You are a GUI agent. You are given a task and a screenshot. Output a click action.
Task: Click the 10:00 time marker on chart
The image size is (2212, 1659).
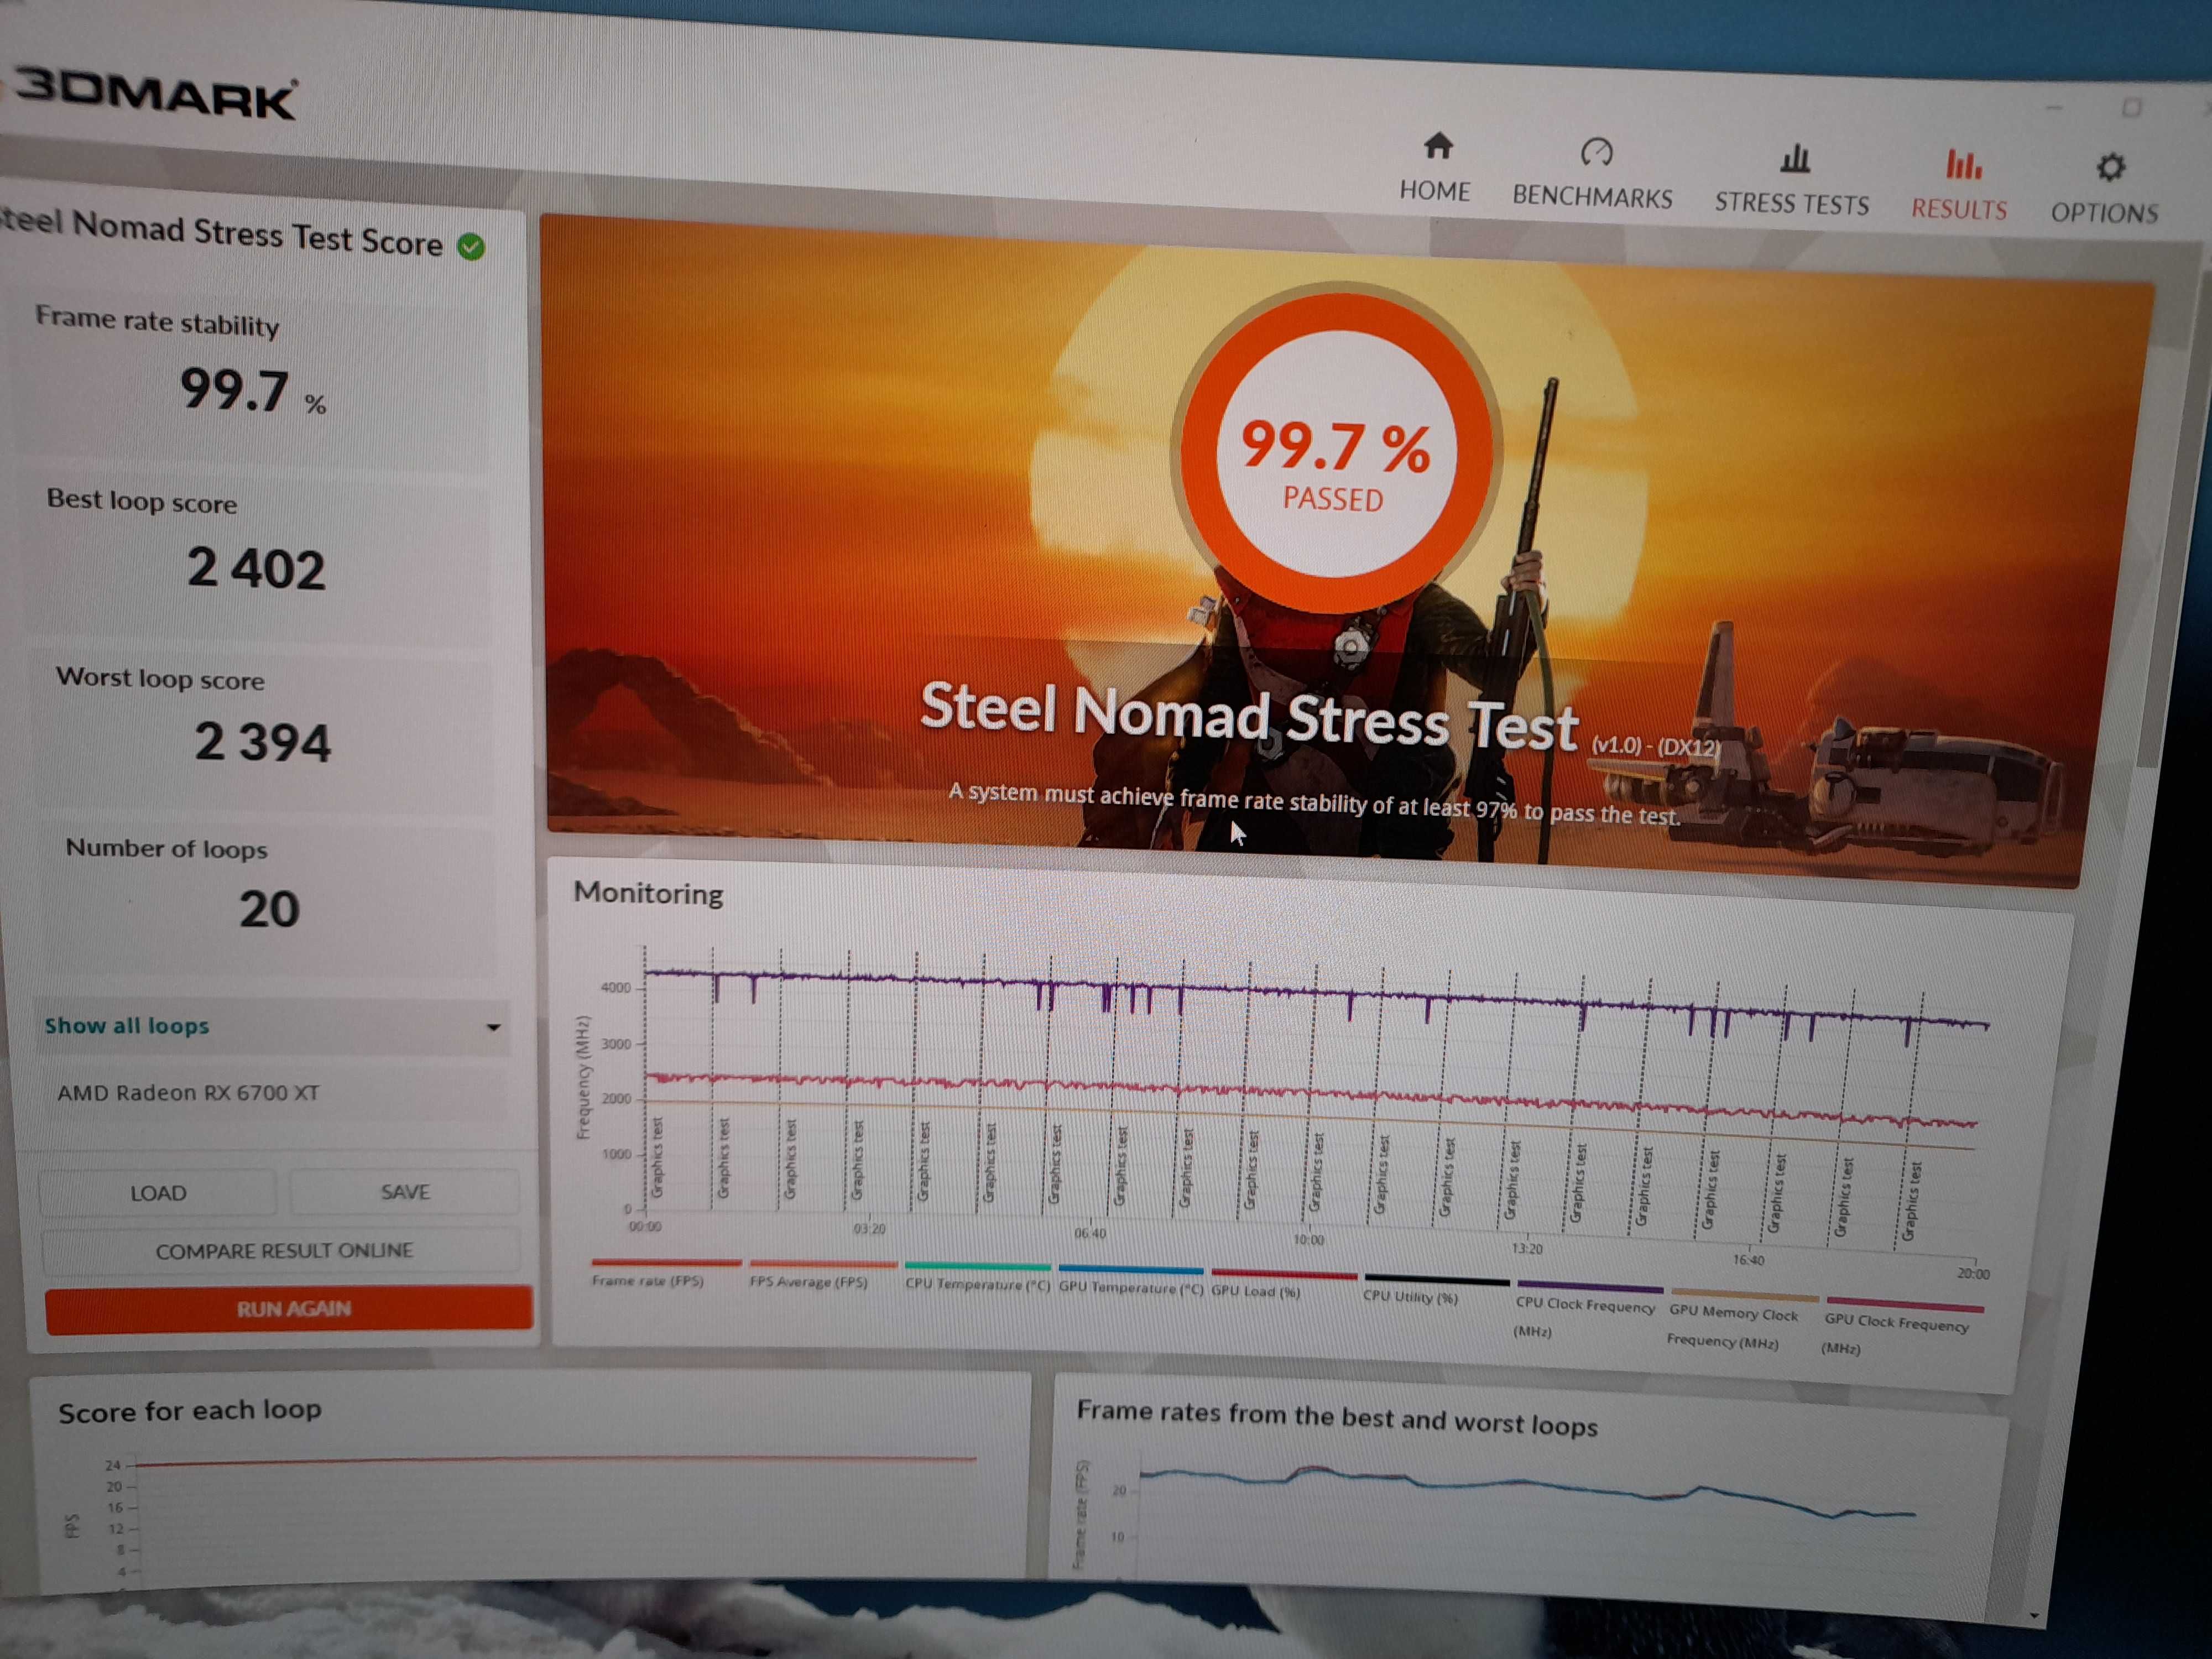tap(1308, 1240)
